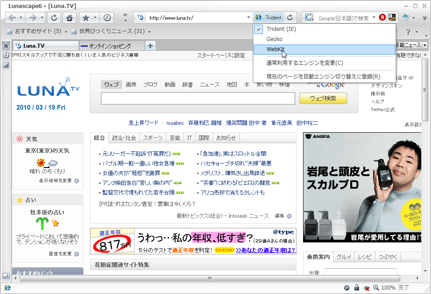This screenshot has height=294, width=431.
Task: Click the red Rakuten R search icon
Action: pos(382,17)
